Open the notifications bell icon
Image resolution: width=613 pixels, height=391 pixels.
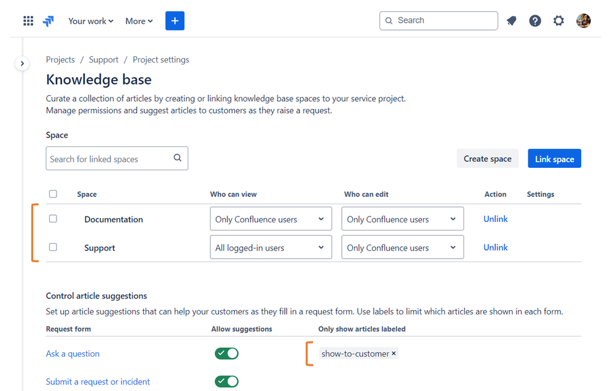(x=511, y=21)
